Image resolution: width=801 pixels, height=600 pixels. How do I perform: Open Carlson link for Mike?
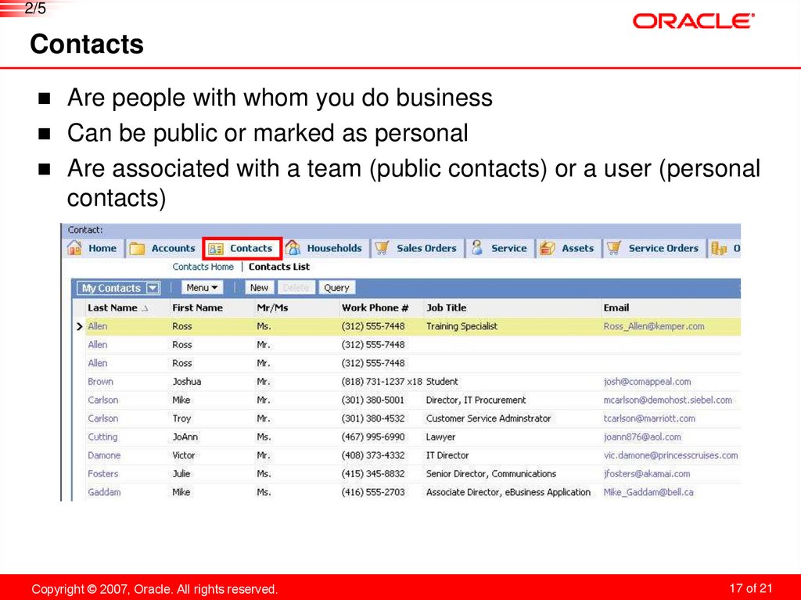pyautogui.click(x=102, y=401)
